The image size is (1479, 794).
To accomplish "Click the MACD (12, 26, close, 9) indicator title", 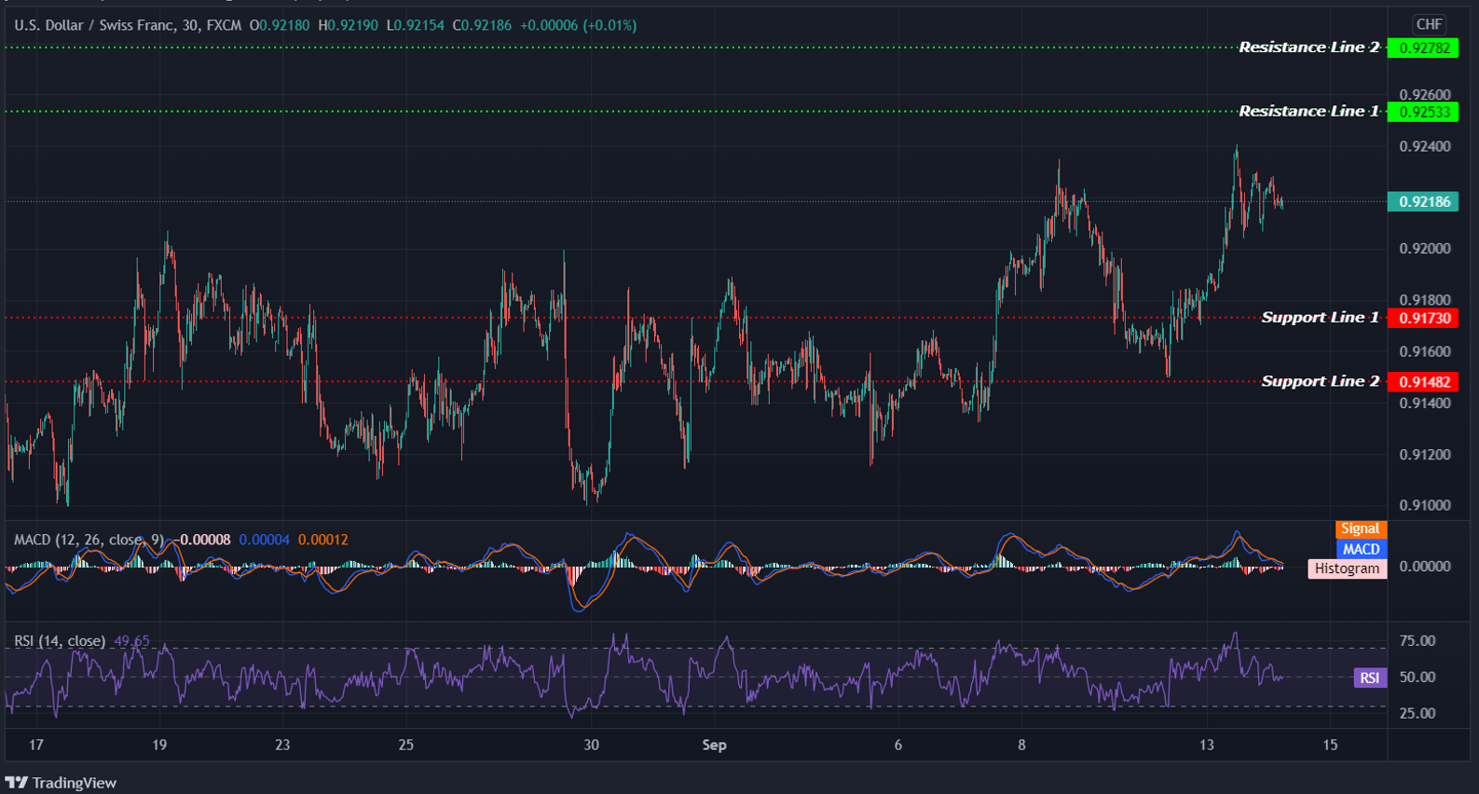I will tap(90, 540).
